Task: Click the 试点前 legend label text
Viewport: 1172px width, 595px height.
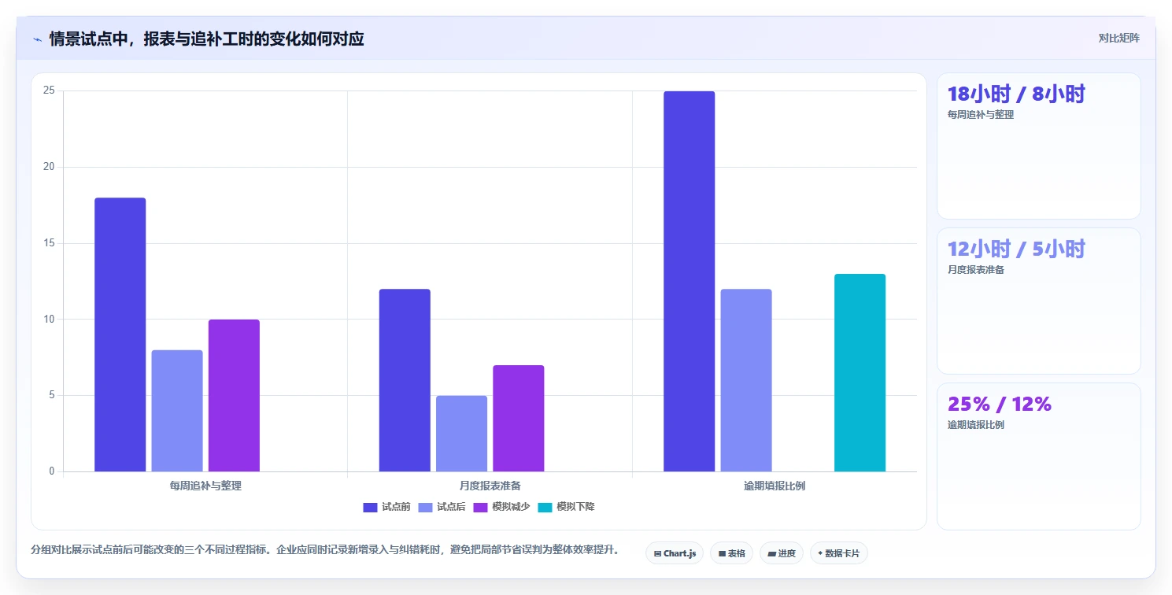Action: pyautogui.click(x=397, y=507)
